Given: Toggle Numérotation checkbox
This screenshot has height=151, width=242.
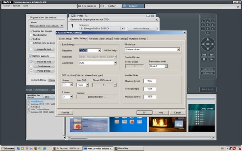Looking at the screenshot, I should coord(31,35).
